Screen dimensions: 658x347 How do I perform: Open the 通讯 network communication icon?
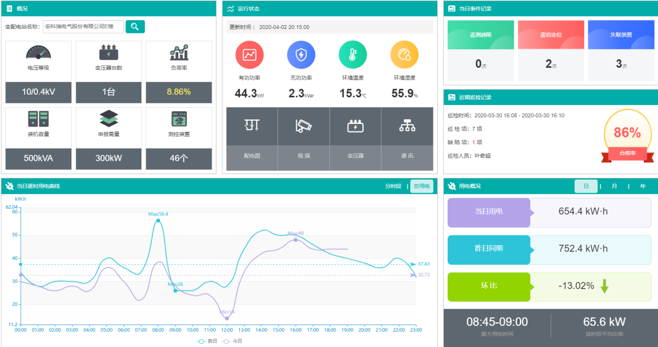(x=407, y=126)
